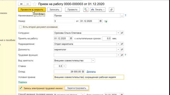Viewport: 170px width, 95px height.
Task: Click the probation period field 0,0
Action: click(x=107, y=39)
